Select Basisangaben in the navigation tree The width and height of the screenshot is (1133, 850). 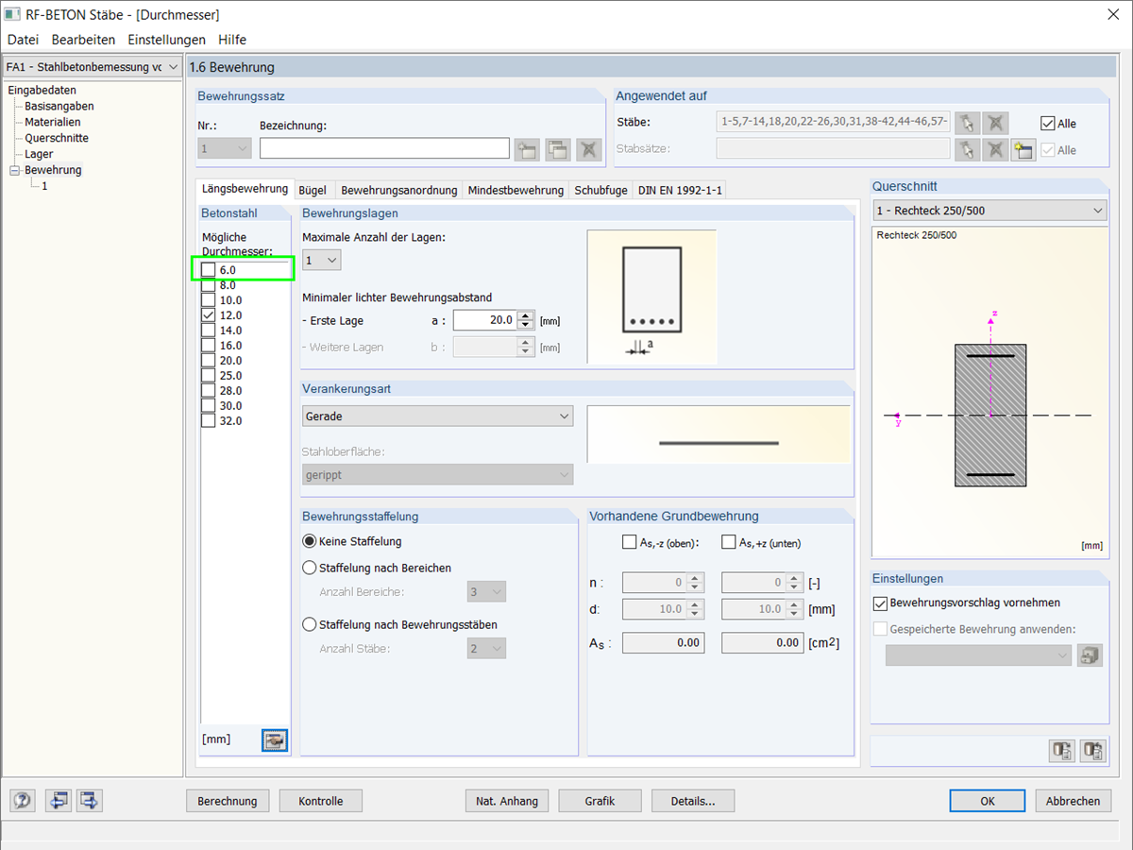point(59,106)
